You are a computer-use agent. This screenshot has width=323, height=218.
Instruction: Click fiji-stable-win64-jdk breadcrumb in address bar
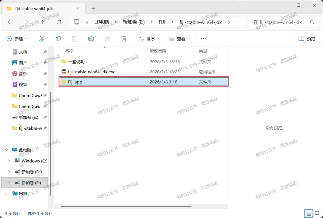coord(200,22)
